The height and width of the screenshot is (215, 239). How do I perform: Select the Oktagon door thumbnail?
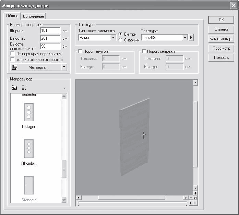point(29,112)
